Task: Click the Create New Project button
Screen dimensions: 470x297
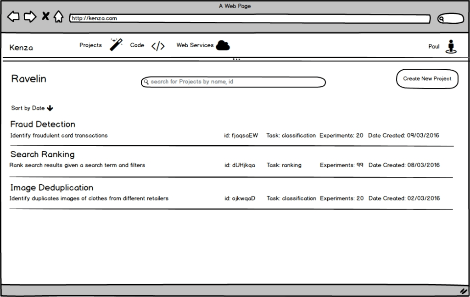Action: (427, 79)
